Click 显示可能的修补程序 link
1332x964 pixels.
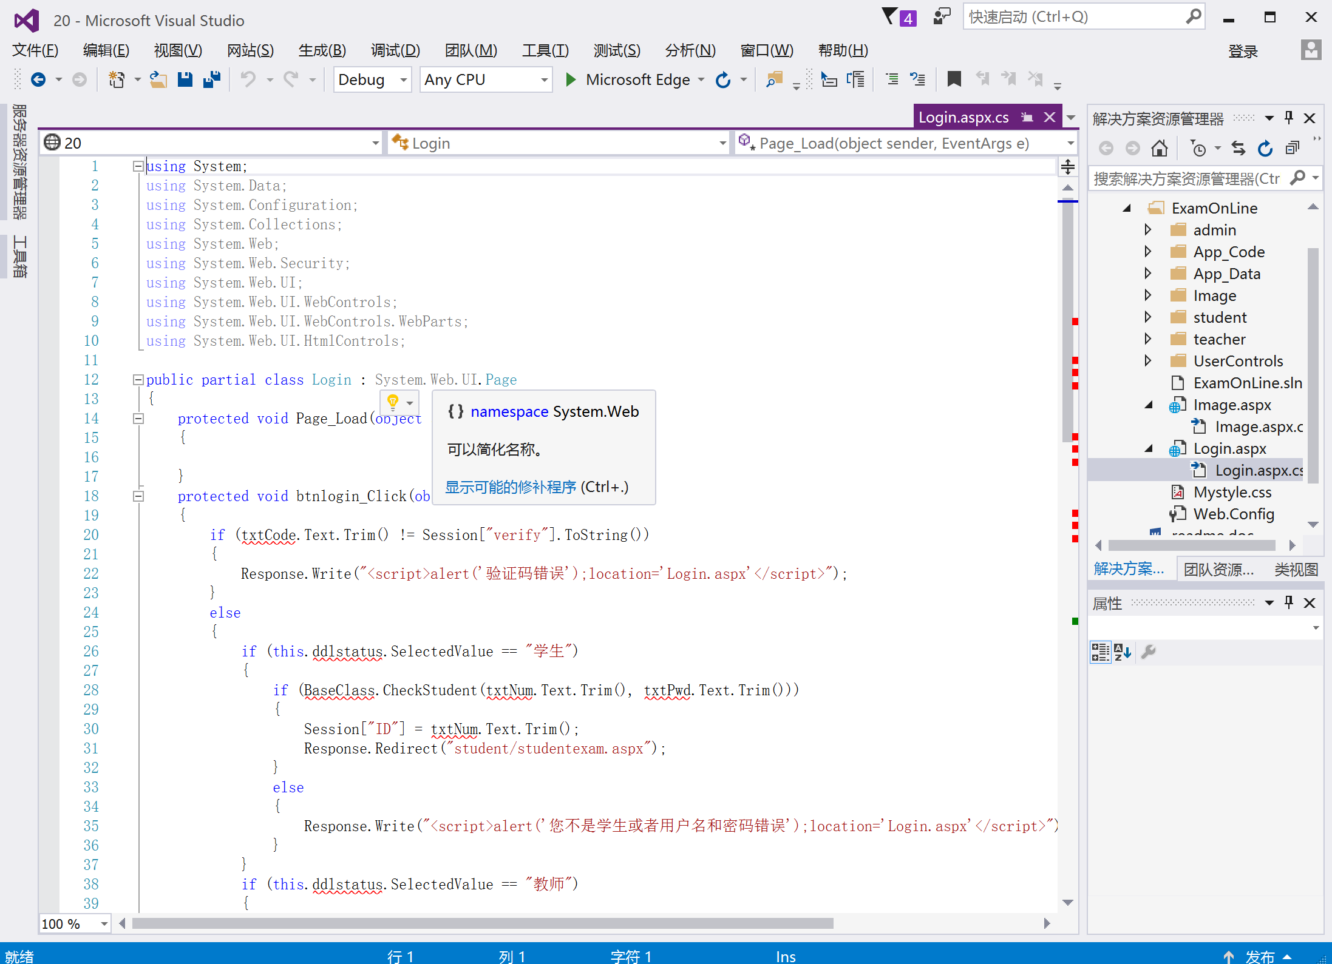point(511,487)
